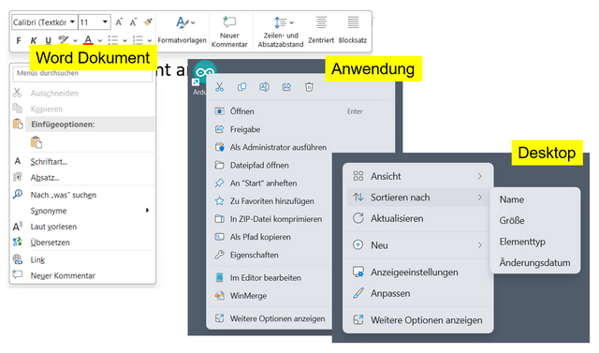Image resolution: width=599 pixels, height=353 pixels.
Task: Select Nach „was" suchen entry
Action: coord(64,195)
